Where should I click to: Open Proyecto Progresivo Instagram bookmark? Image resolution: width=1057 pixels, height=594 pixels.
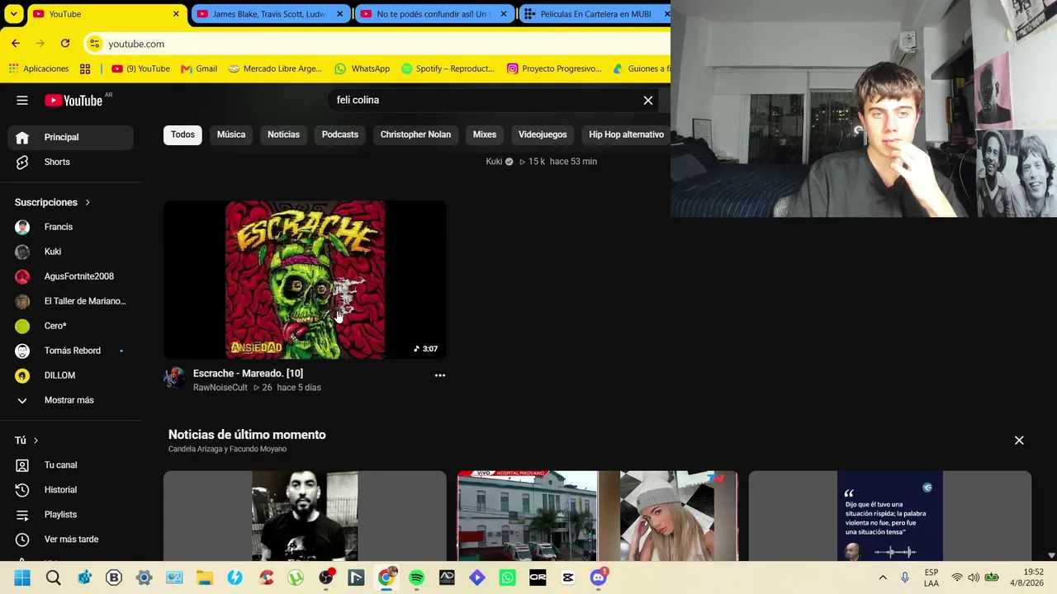coord(554,68)
